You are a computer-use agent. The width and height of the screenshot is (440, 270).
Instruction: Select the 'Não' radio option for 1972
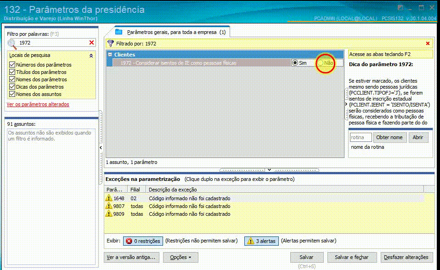(320, 63)
